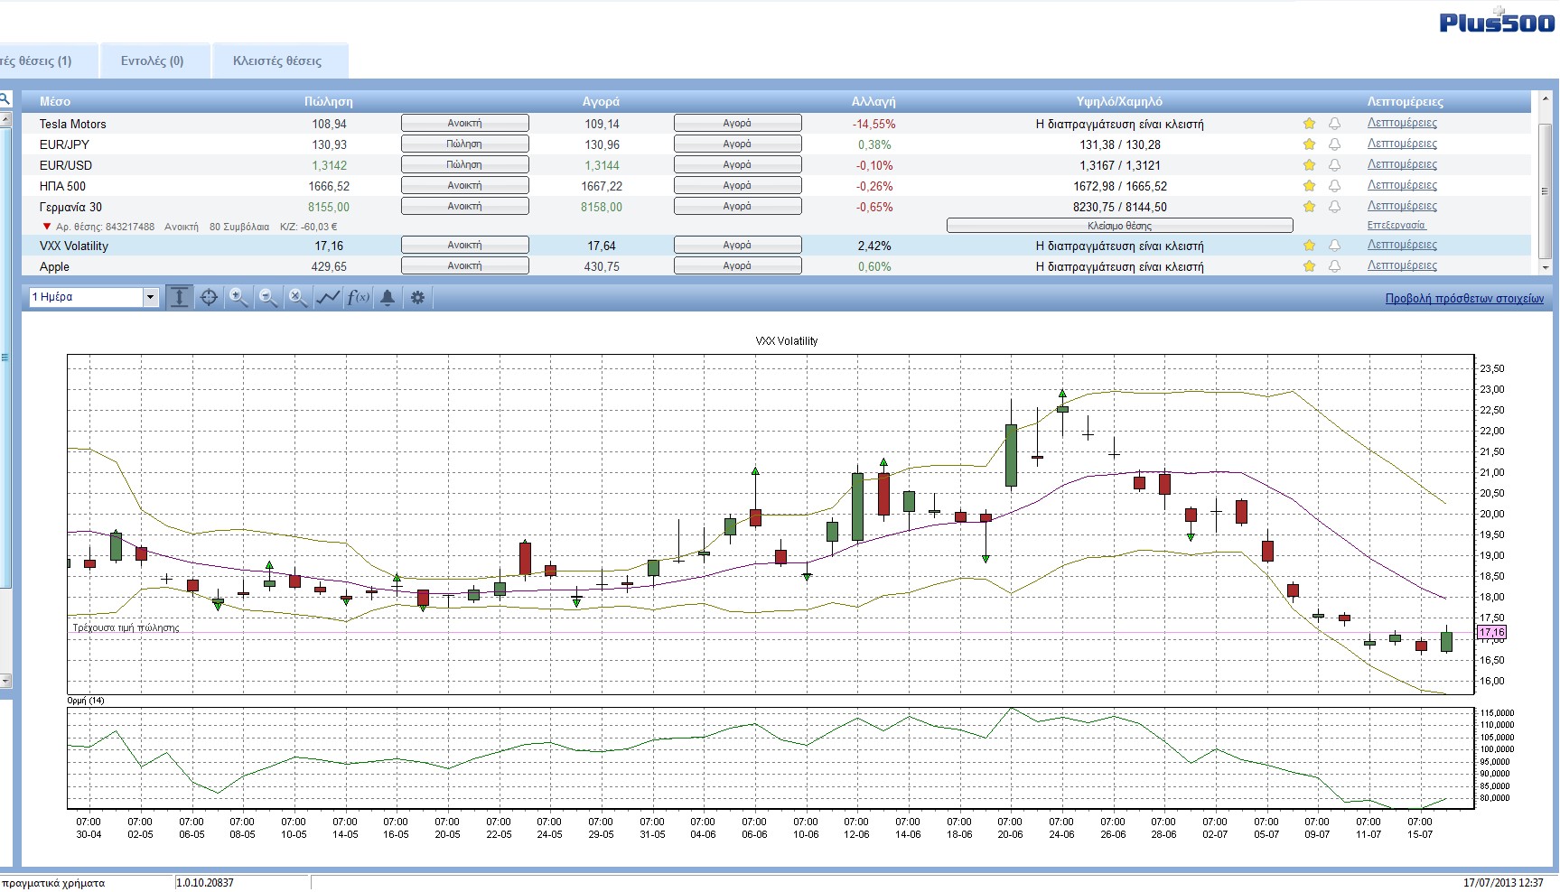The height and width of the screenshot is (892, 1560).
Task: Toggle favorite star for VXX Volatility
Action: point(1309,246)
